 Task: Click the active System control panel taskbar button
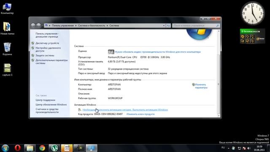92,148
